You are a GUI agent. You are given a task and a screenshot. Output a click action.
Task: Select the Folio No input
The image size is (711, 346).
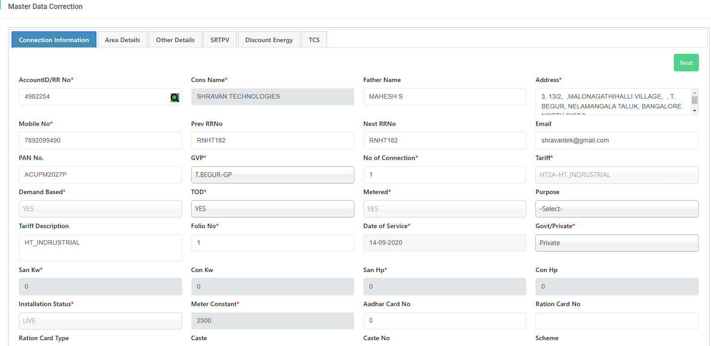tap(272, 243)
